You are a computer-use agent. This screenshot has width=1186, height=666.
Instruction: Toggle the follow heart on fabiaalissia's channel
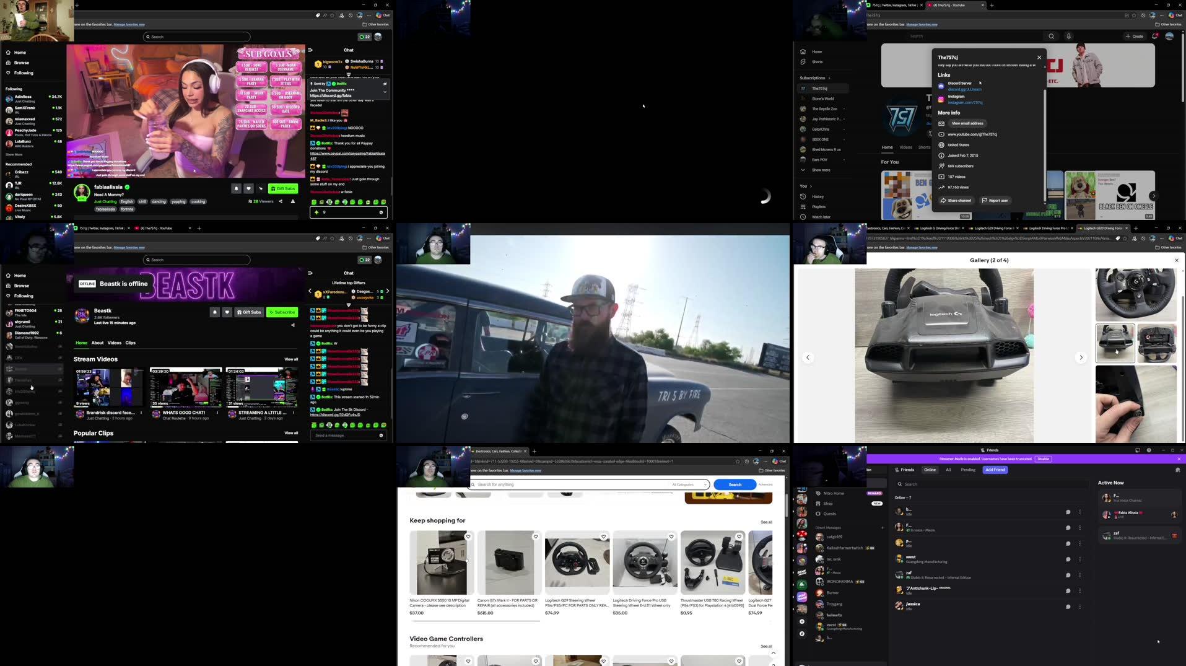click(x=249, y=188)
